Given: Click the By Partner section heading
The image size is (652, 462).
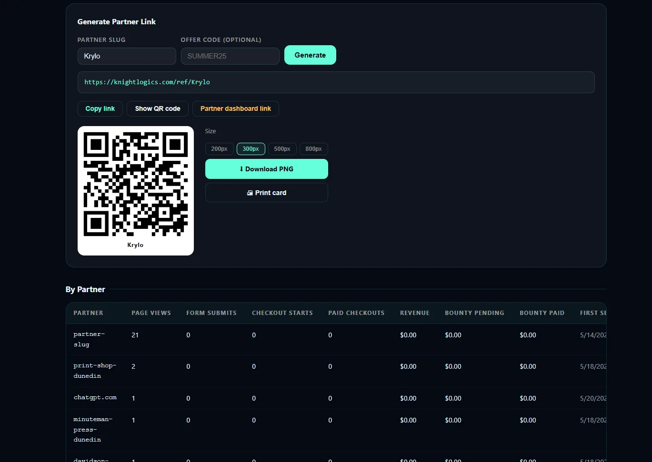Looking at the screenshot, I should tap(85, 289).
